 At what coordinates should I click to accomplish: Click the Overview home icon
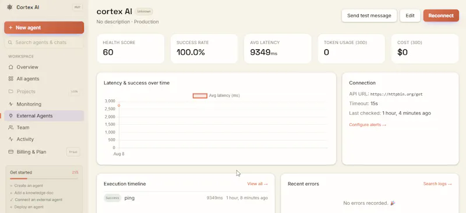tap(10, 67)
